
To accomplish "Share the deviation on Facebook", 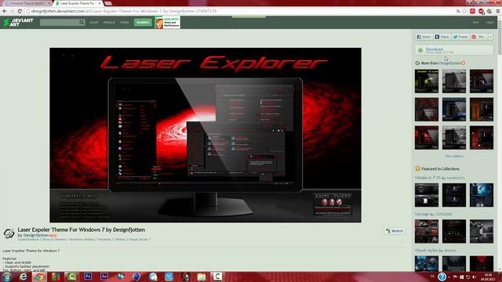I will tap(424, 37).
